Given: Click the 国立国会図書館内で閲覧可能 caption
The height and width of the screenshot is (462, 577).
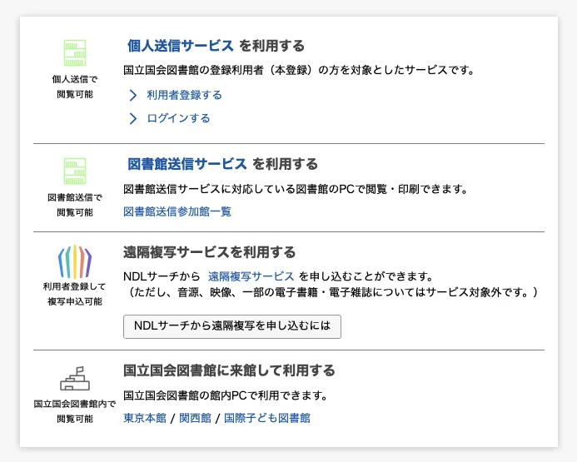Looking at the screenshot, I should [75, 411].
